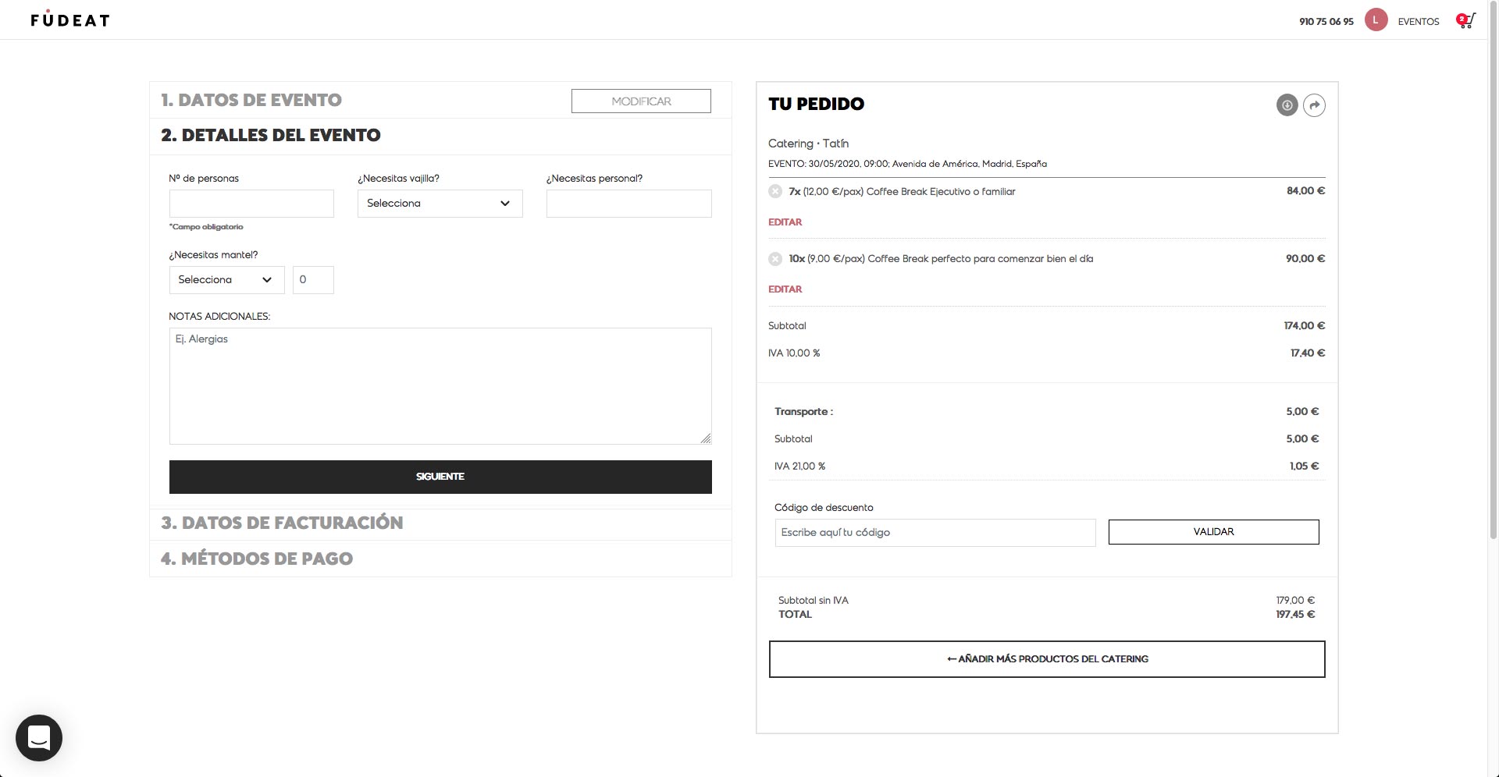This screenshot has width=1499, height=777.
Task: Open the chat support widget
Action: pyautogui.click(x=39, y=738)
